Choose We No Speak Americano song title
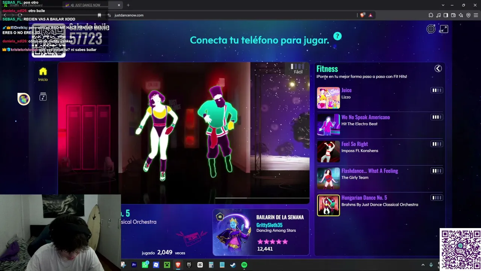Viewport: 481px width, 271px height. [x=366, y=117]
